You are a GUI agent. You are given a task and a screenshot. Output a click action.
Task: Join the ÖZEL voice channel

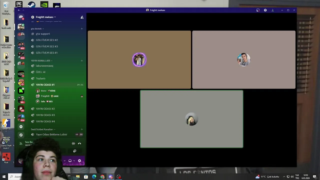(x=57, y=72)
